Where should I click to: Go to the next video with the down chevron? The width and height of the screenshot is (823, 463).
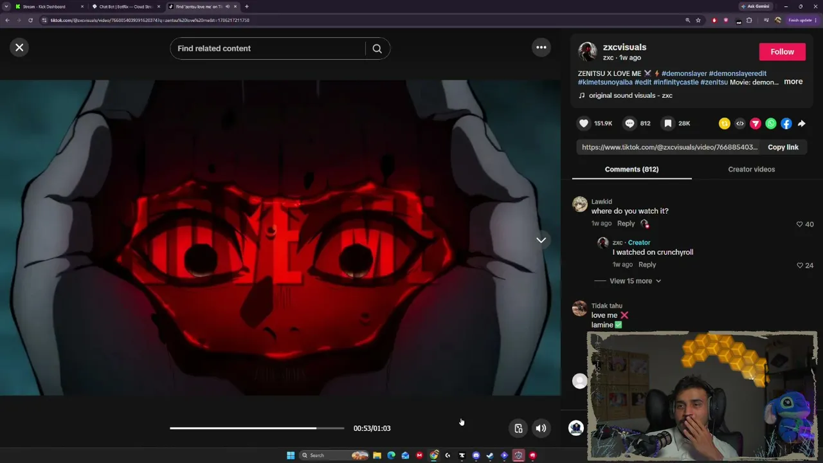click(x=541, y=240)
